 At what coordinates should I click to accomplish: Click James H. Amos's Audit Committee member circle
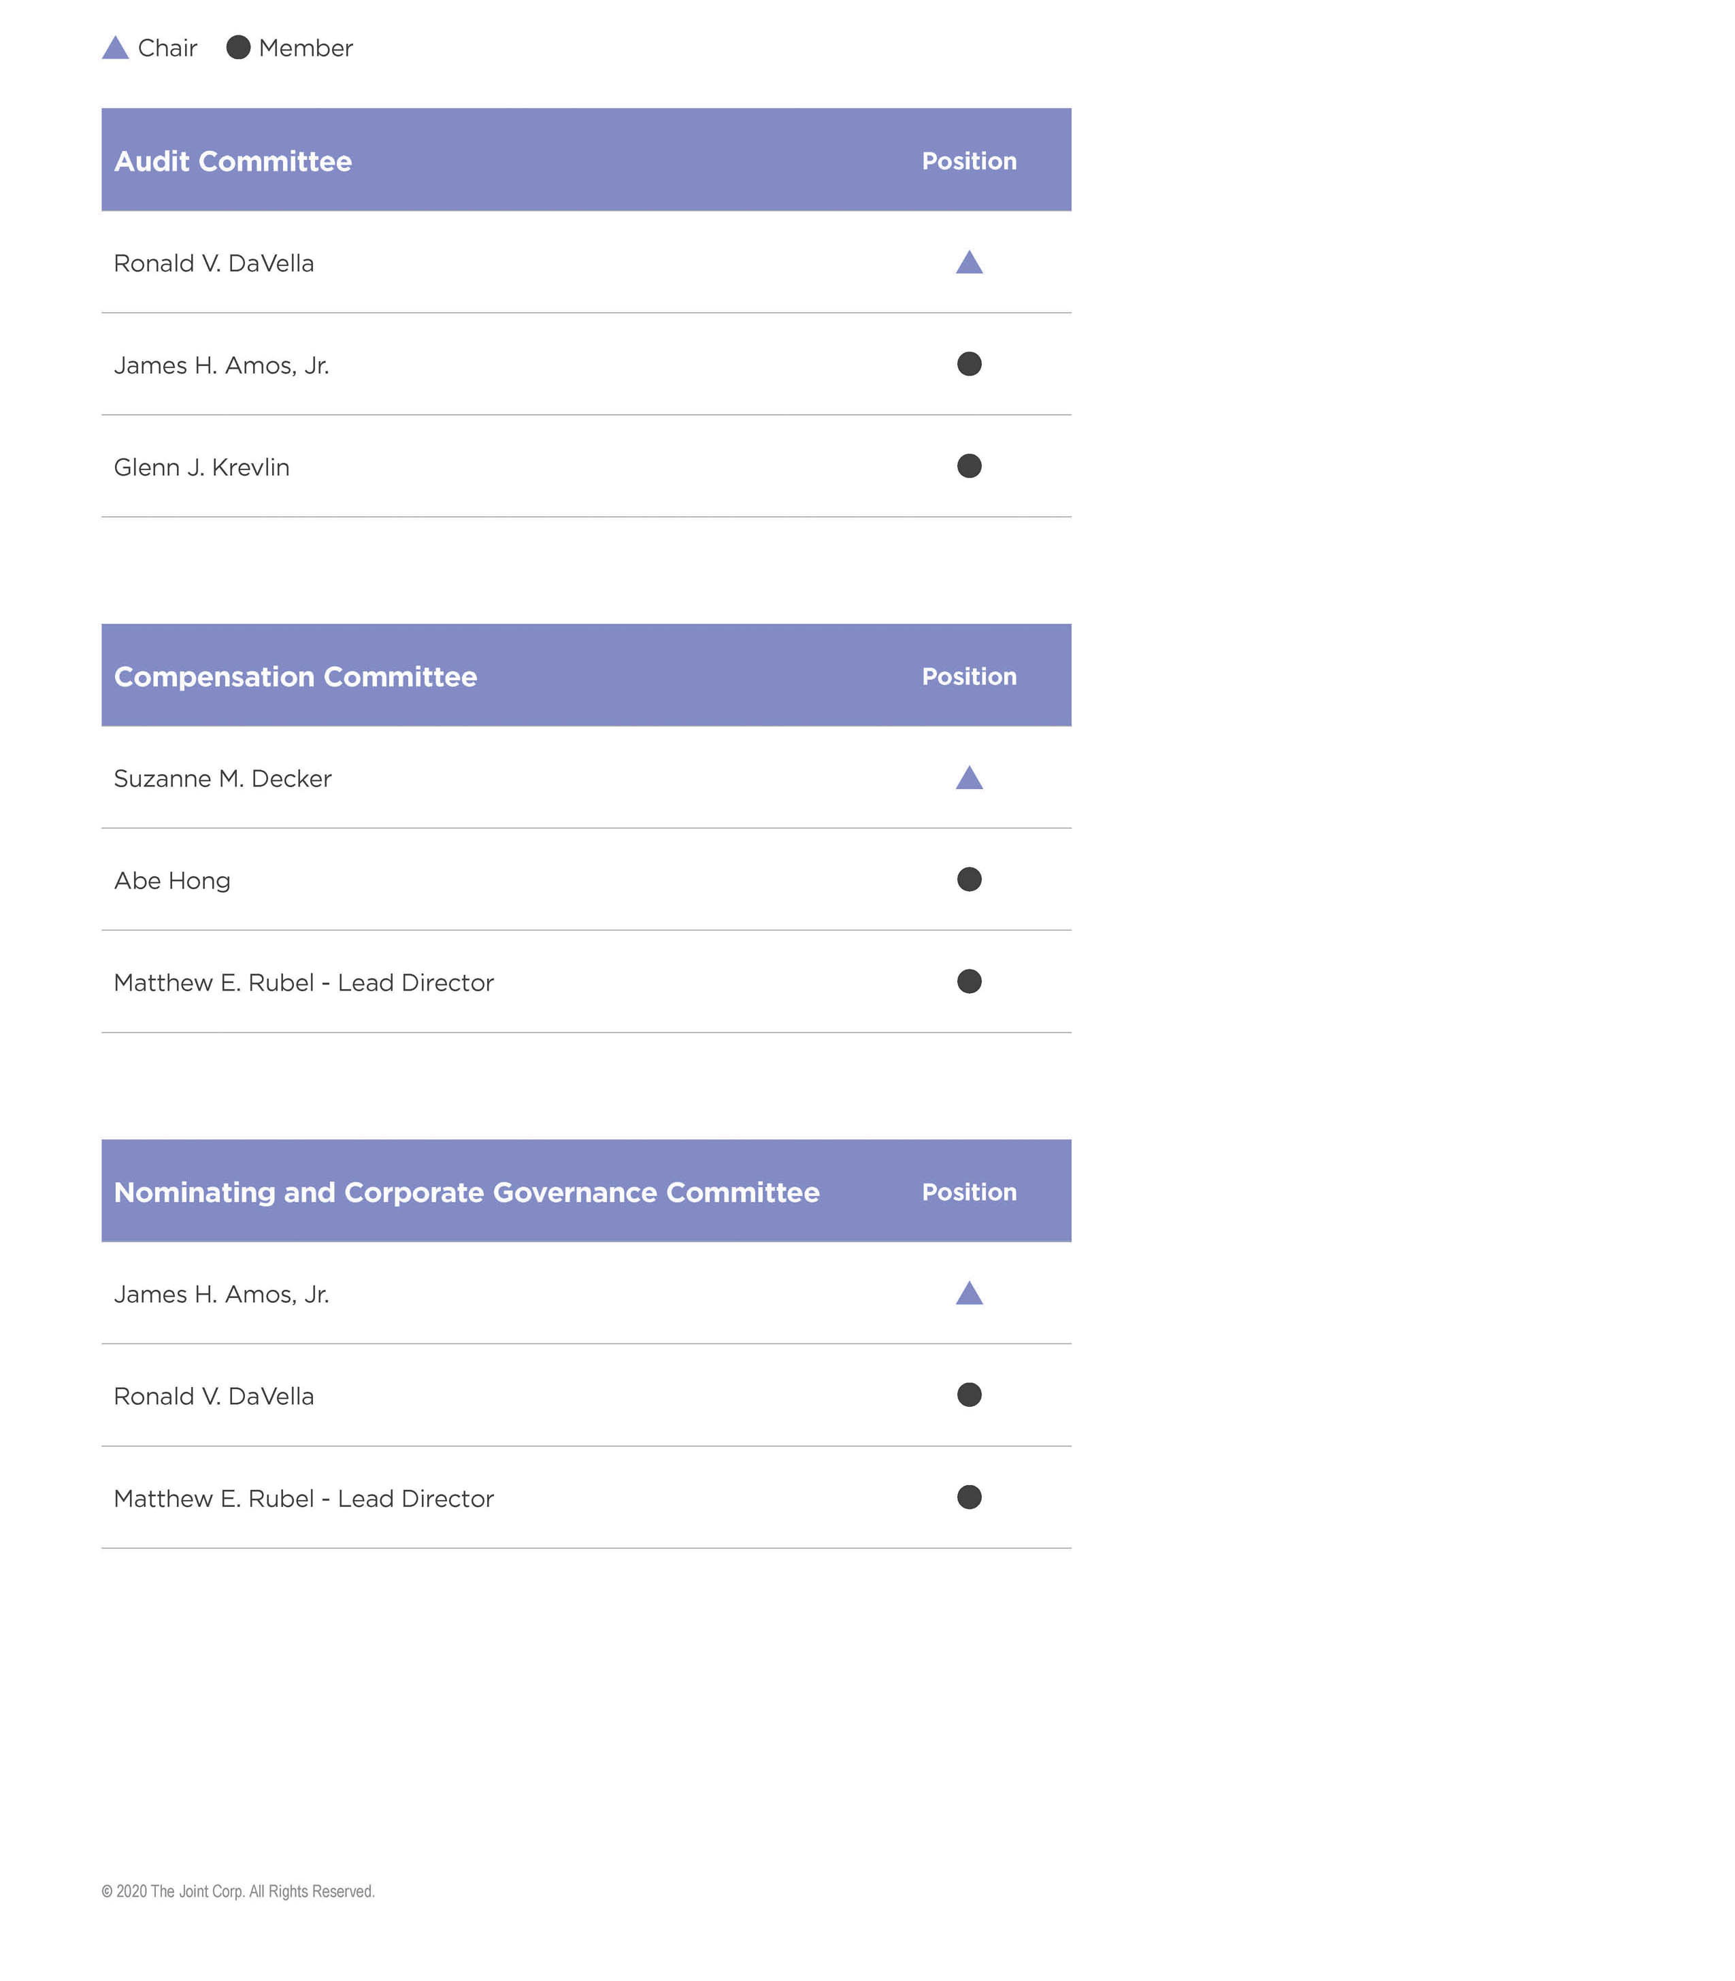tap(969, 364)
